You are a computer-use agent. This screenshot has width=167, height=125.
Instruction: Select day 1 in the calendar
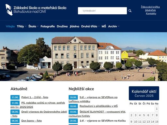point(157,109)
